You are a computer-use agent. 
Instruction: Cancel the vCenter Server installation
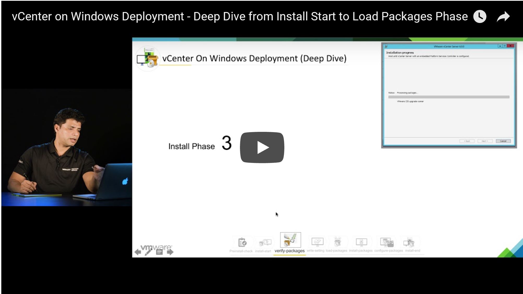503,141
